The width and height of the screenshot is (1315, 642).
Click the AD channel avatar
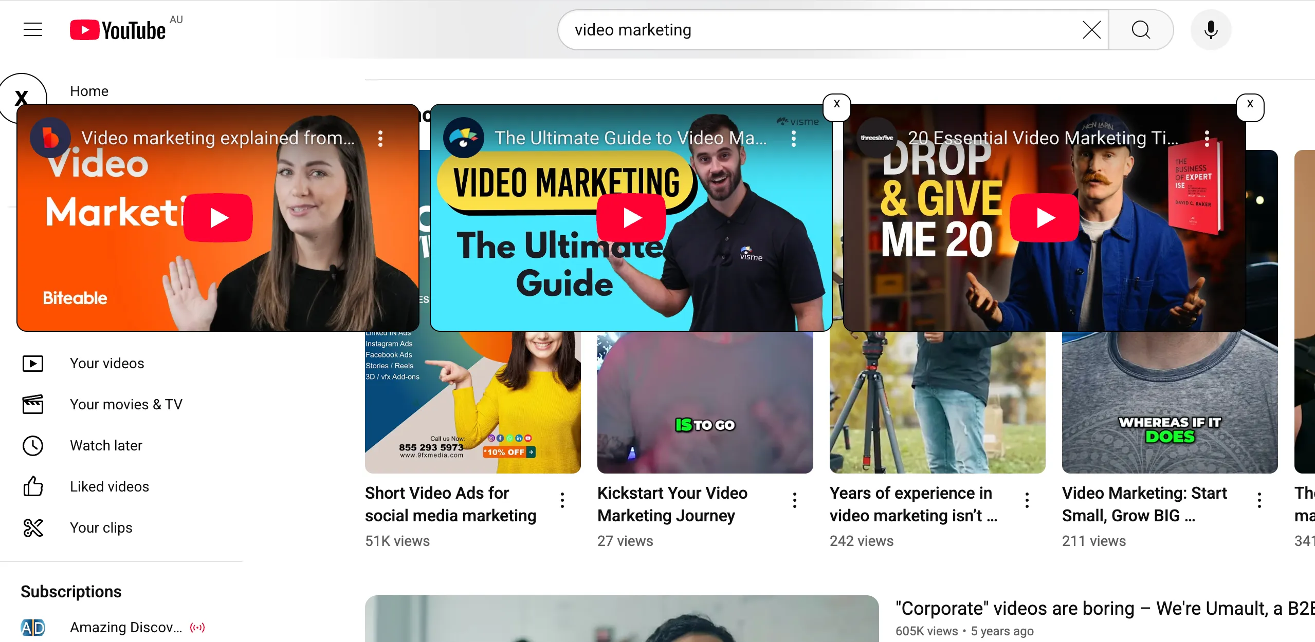pos(33,628)
